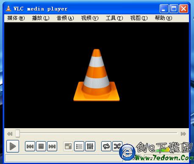The image size is (194, 164).
Task: Click the VLC cone icon in title bar
Action: 8,8
